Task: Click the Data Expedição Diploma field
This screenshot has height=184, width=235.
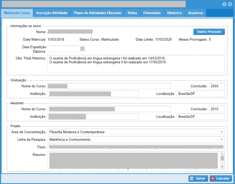Action: click(x=63, y=49)
